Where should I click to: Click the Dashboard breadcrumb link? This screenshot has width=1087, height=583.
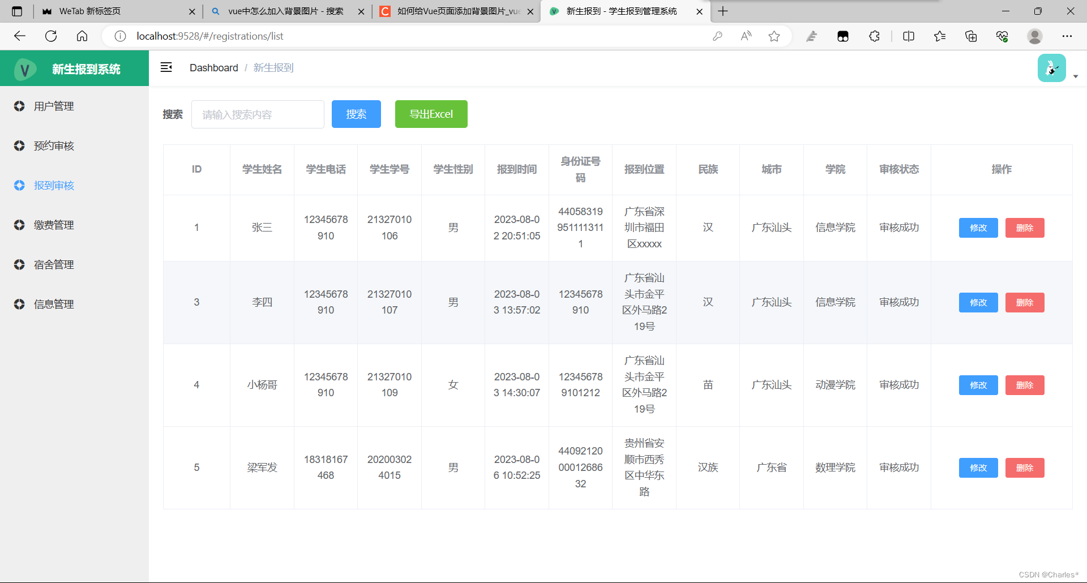[213, 68]
